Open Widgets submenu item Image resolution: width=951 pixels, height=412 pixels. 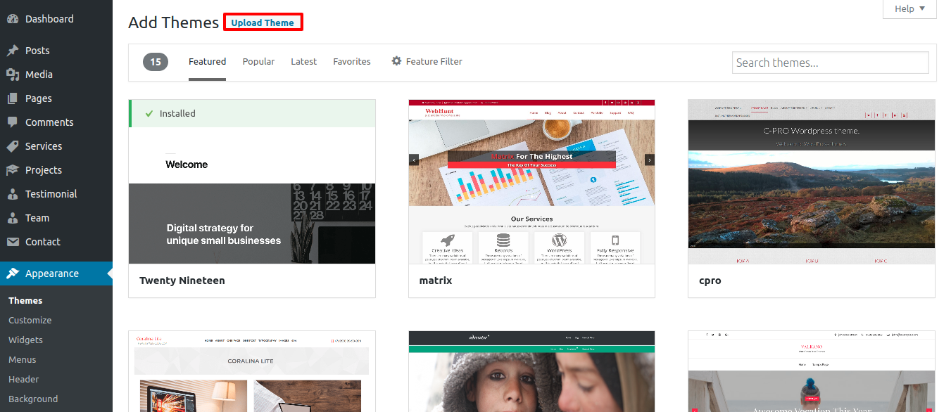tap(25, 340)
